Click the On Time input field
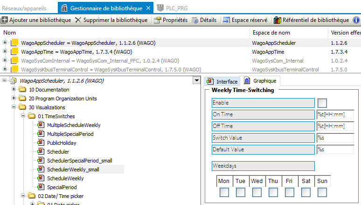Viewport: 361px width, 205px height. coord(335,114)
